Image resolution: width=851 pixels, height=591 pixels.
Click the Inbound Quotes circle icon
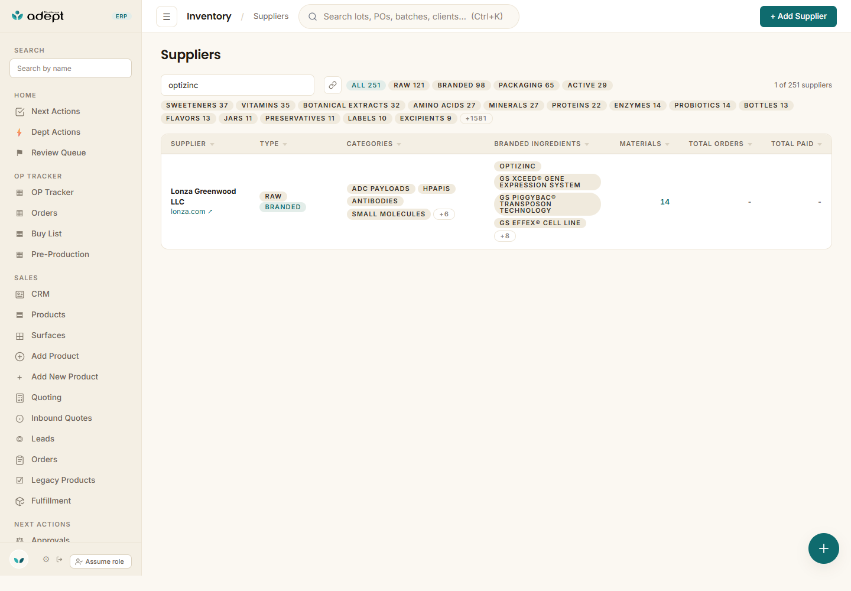coord(20,418)
